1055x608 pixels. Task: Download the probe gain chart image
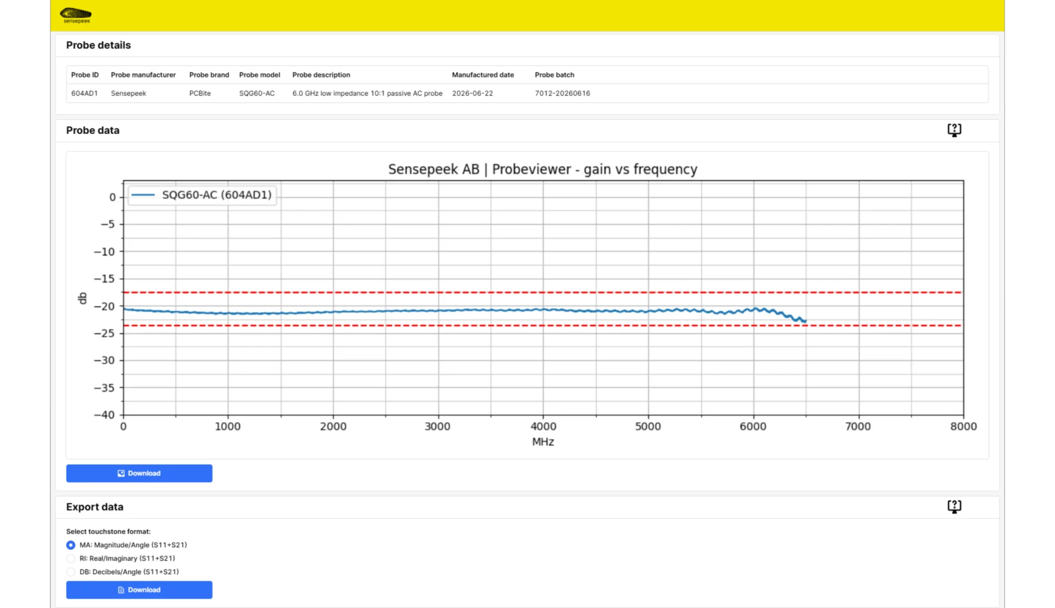[x=139, y=473]
